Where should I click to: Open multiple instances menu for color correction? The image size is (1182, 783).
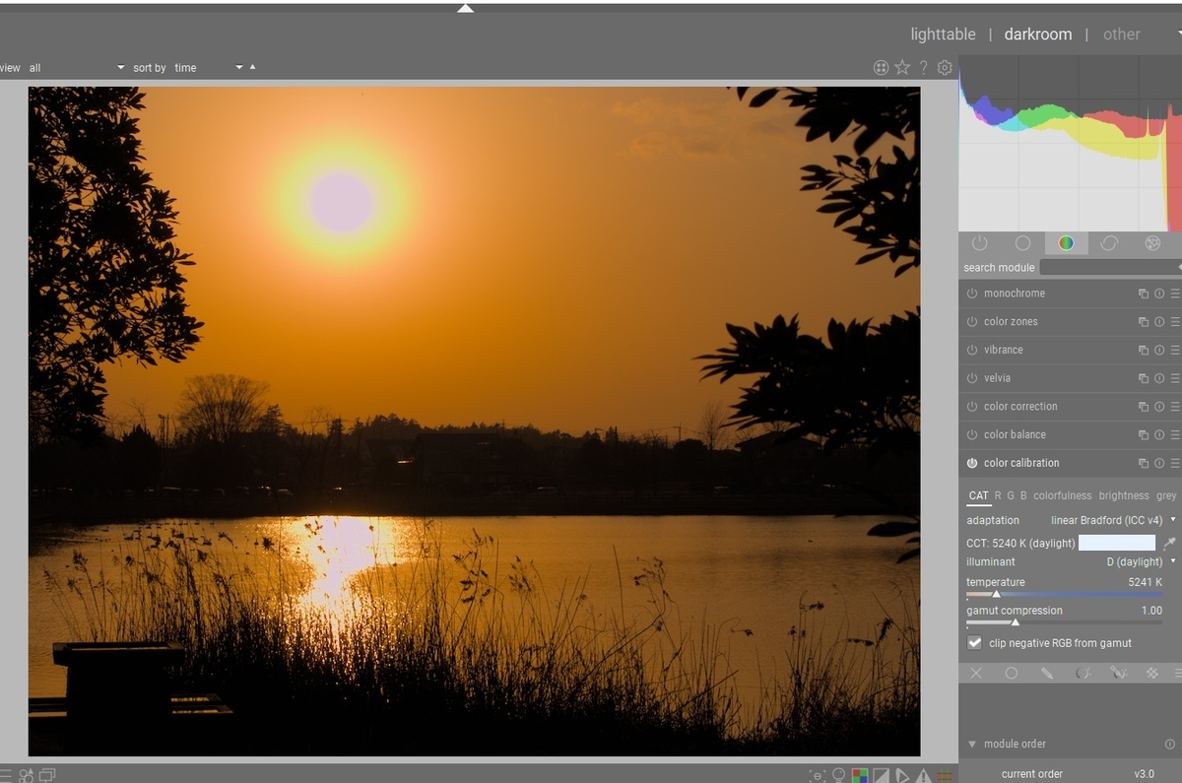(x=1144, y=407)
